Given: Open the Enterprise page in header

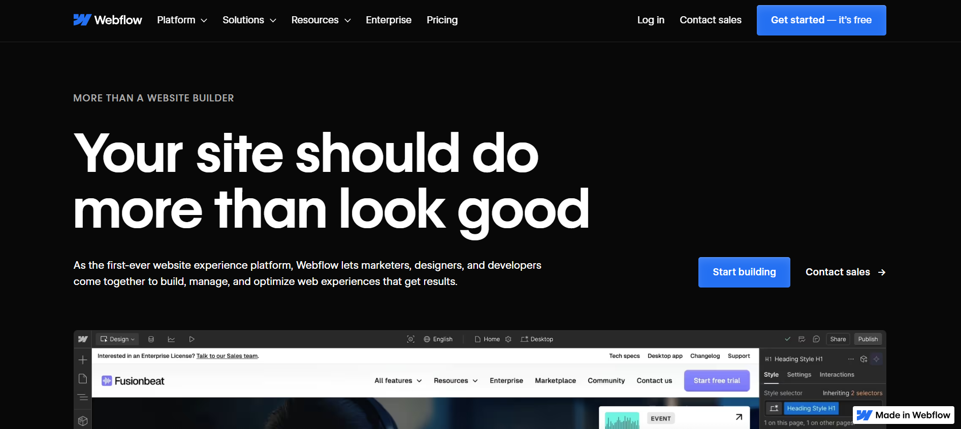Looking at the screenshot, I should [389, 20].
